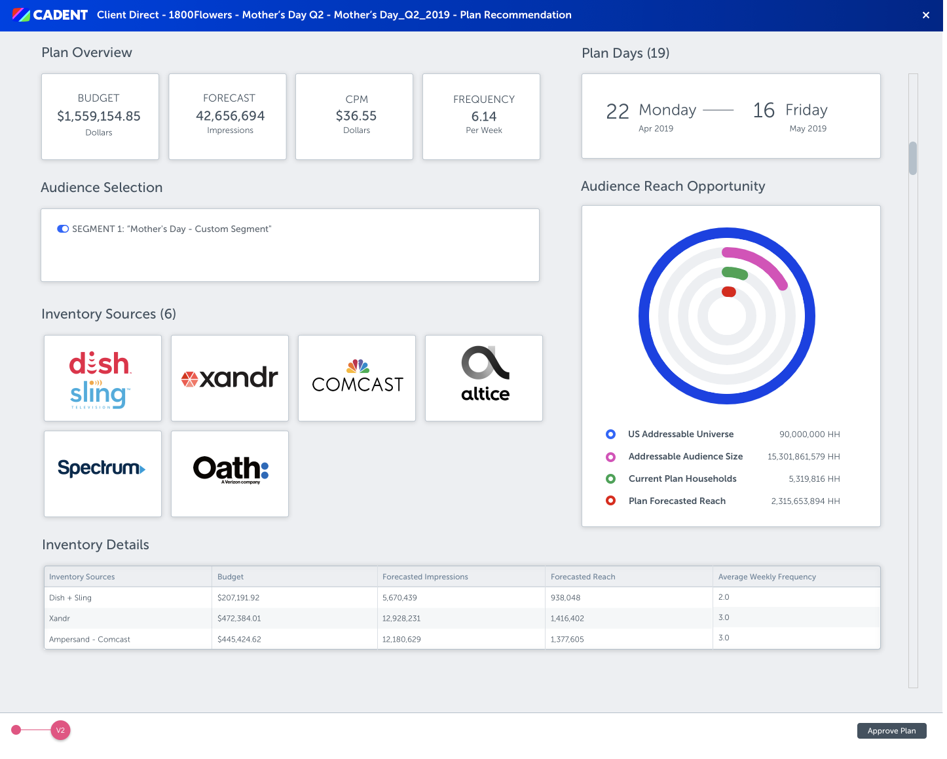Click the 90,000,000 HH value

(x=809, y=434)
